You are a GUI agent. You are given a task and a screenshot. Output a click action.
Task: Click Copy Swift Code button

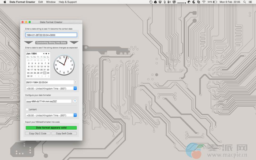(x=64, y=133)
